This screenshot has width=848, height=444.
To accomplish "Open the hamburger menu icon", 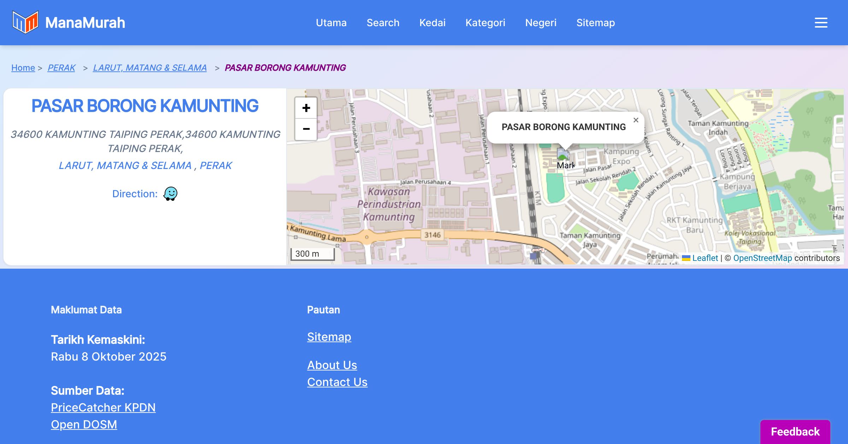I will [821, 23].
